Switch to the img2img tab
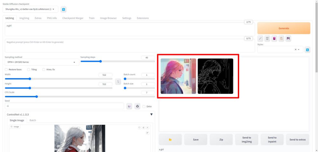 tap(24, 18)
